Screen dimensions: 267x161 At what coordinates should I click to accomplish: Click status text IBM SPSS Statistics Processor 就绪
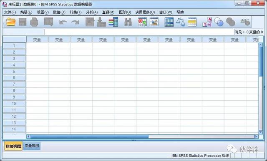[200, 156]
